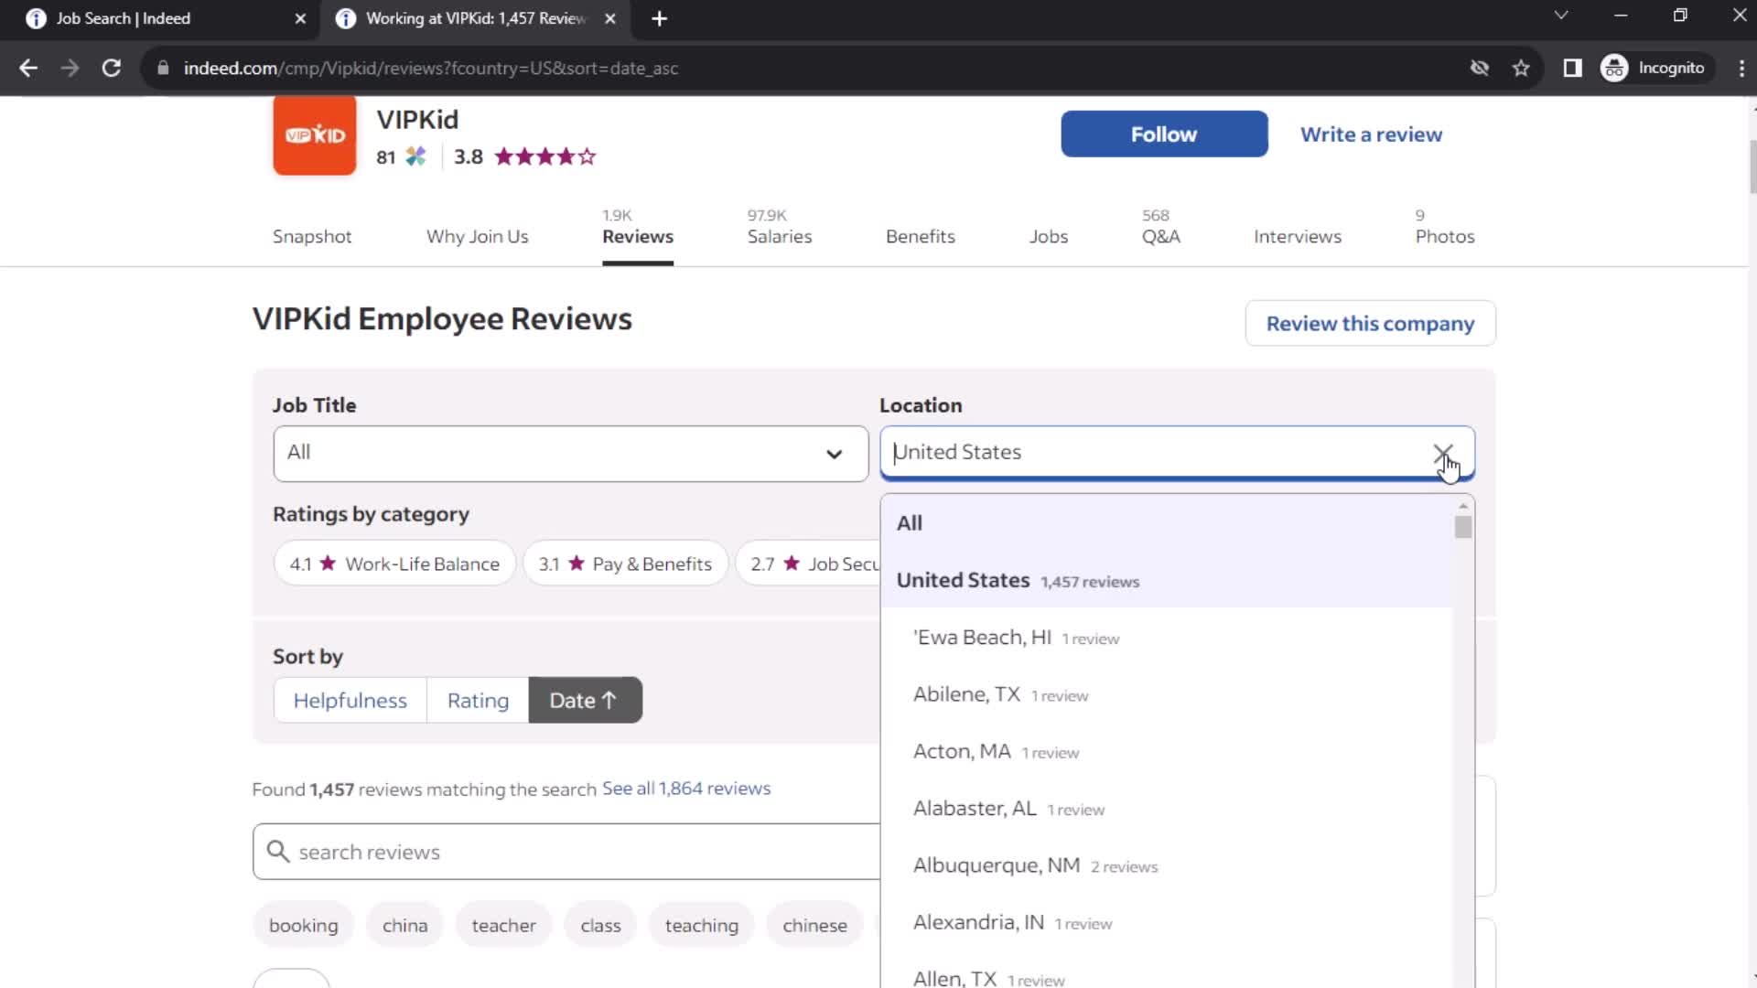Viewport: 1757px width, 988px height.
Task: Choose Alabaster, AL location
Action: click(x=1167, y=809)
